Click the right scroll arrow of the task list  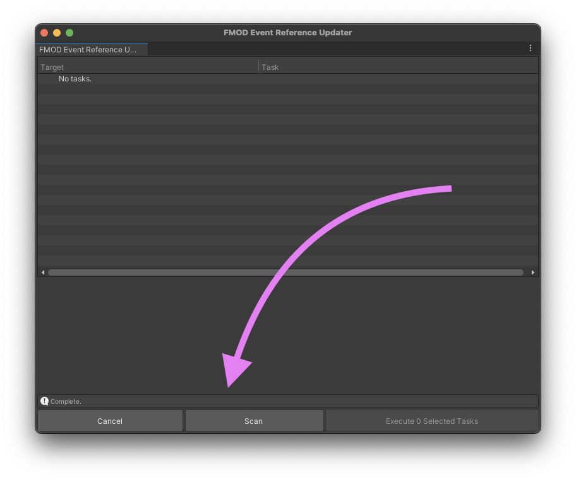533,272
